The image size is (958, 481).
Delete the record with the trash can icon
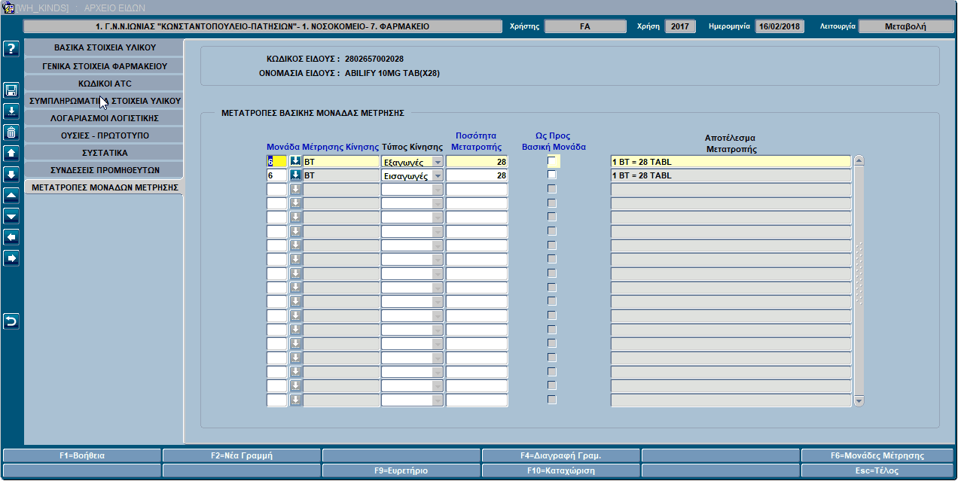pyautogui.click(x=11, y=132)
